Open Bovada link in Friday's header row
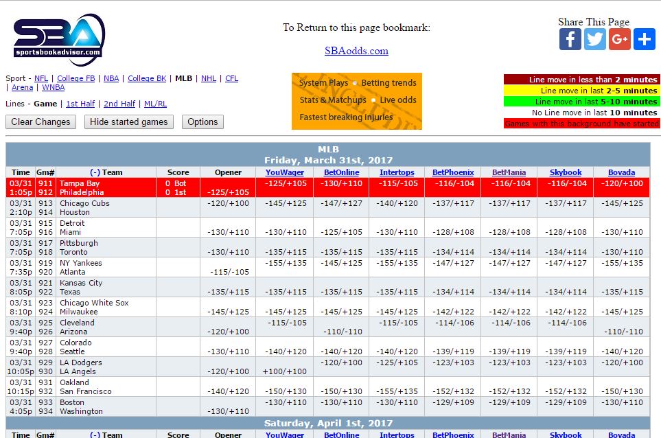The height and width of the screenshot is (438, 661). click(x=621, y=172)
